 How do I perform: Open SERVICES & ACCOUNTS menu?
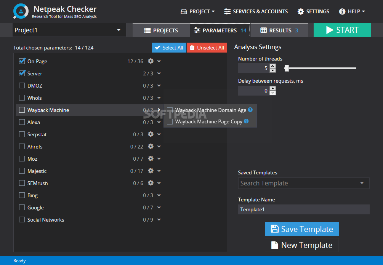pyautogui.click(x=256, y=11)
